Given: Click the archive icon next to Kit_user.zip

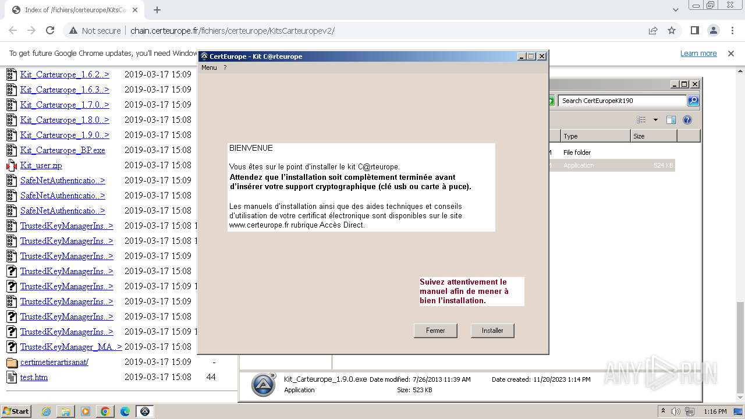Looking at the screenshot, I should (x=12, y=165).
